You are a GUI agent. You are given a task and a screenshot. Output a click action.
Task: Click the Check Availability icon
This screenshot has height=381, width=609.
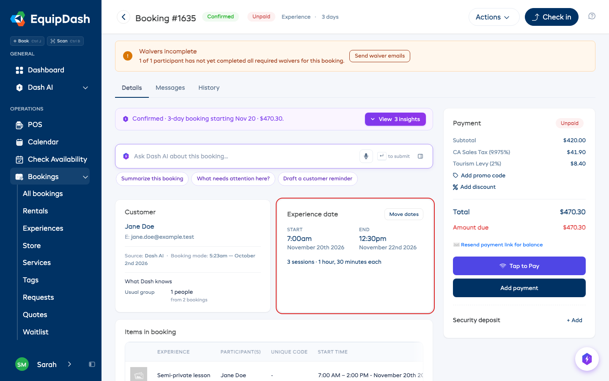19,160
